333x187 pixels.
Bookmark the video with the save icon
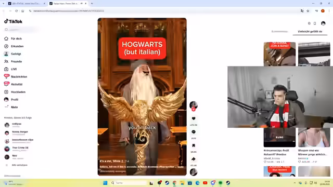coord(194,145)
